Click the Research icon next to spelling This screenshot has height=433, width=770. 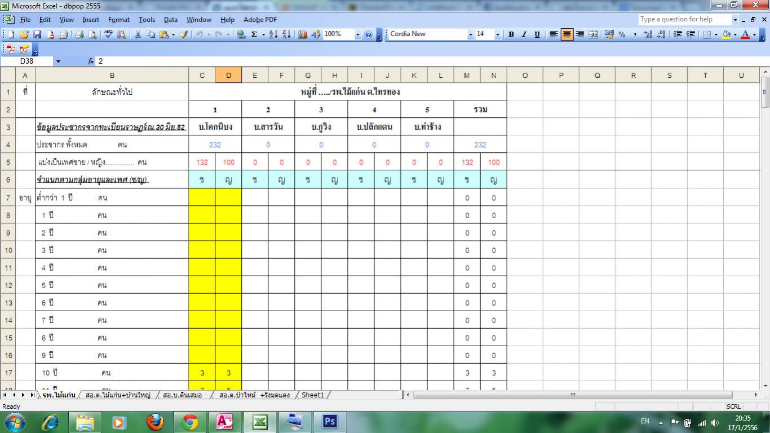pos(122,34)
